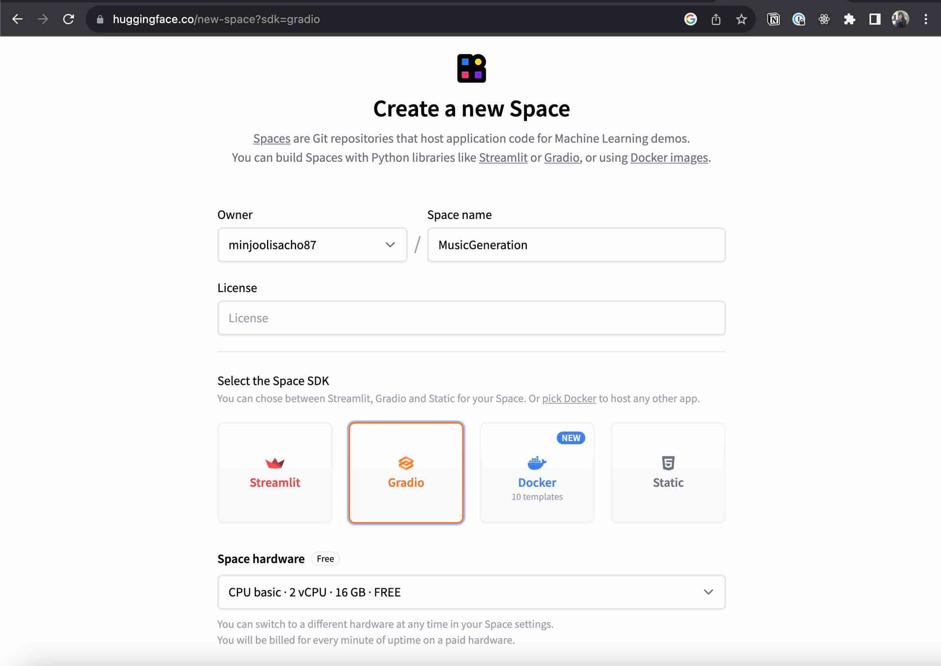Screen dimensions: 941x666
Task: Open the puzzle-piece extensions menu
Action: [x=849, y=19]
